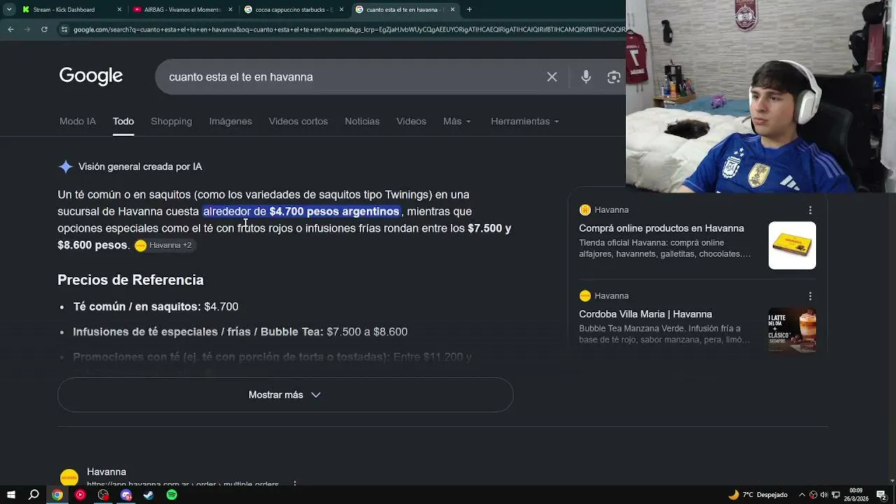Screen dimensions: 896x504
Task: Select the Precios de Referencia heading
Action: [130, 280]
